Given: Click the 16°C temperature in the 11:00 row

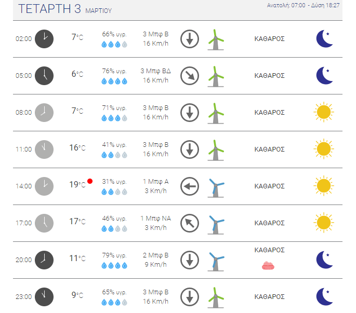Looking at the screenshot, I should (77, 147).
